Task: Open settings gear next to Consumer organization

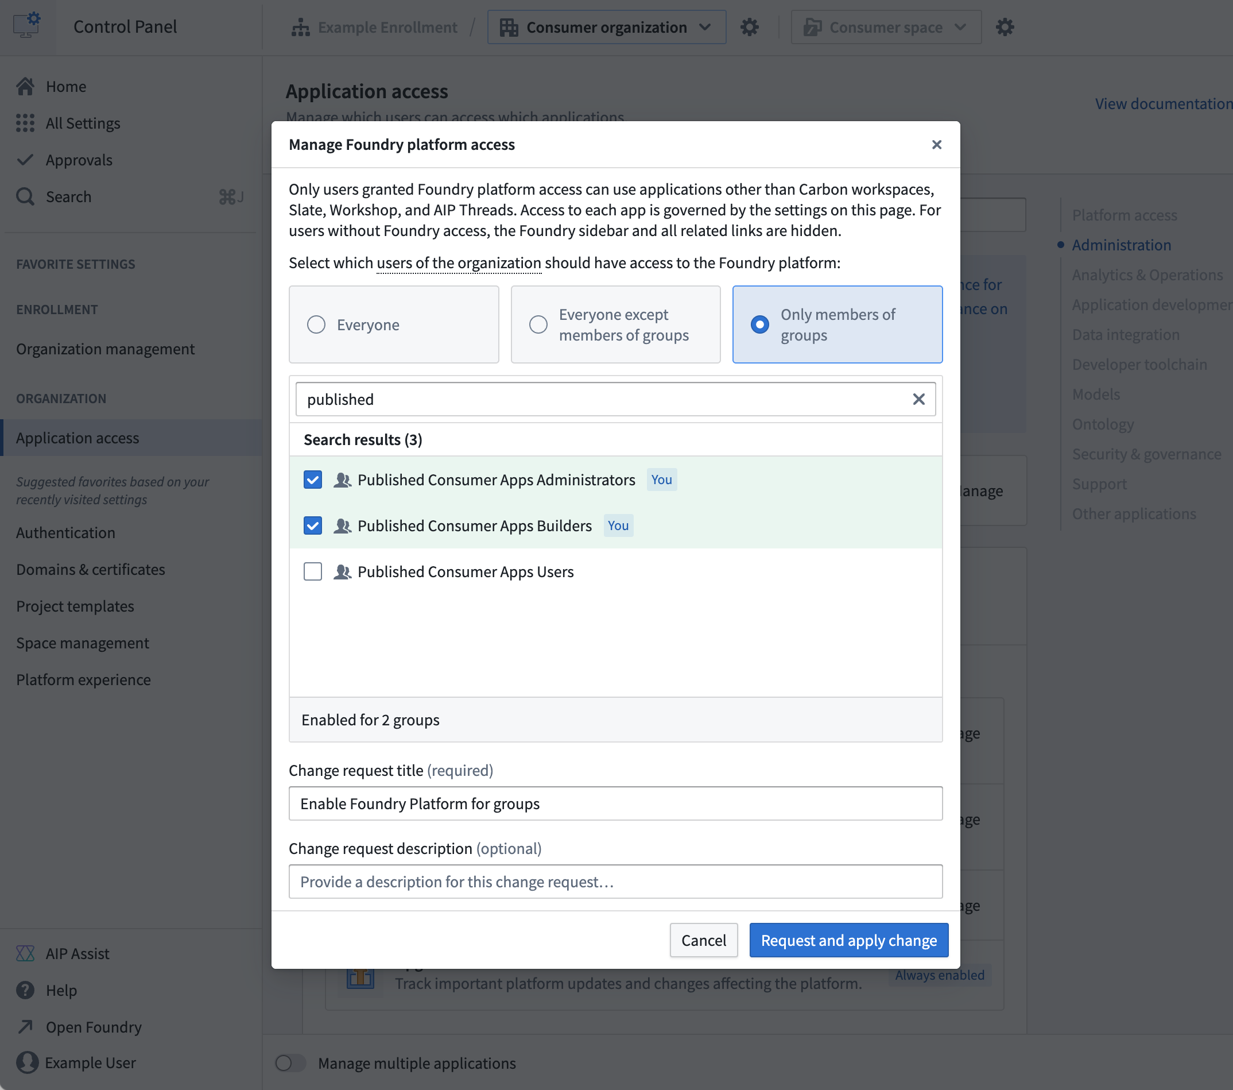Action: [750, 27]
